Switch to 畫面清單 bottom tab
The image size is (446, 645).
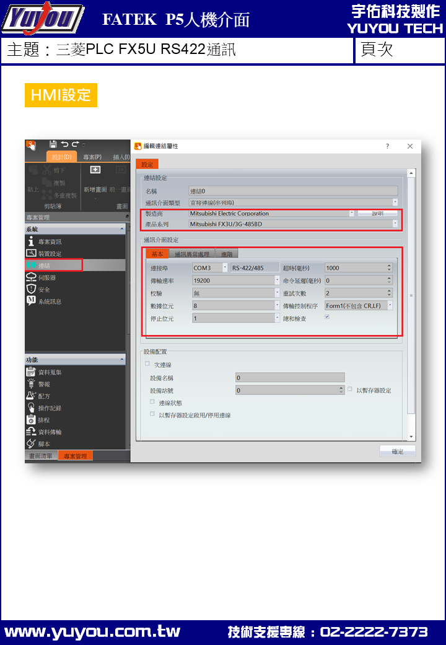[x=40, y=456]
